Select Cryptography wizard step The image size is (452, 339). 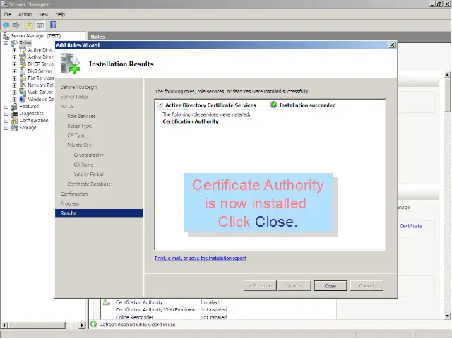click(89, 155)
